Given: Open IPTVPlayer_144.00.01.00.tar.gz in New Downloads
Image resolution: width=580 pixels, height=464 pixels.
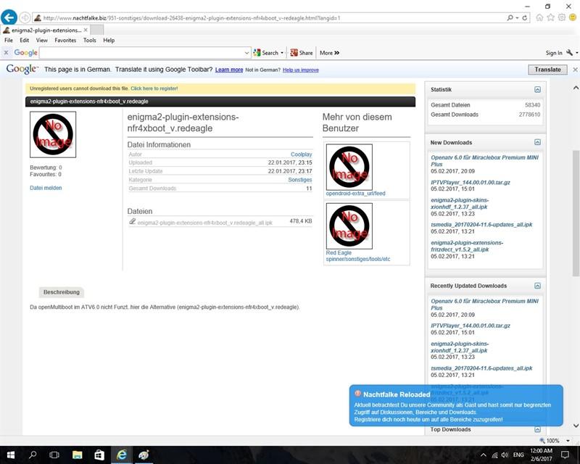Looking at the screenshot, I should click(470, 183).
